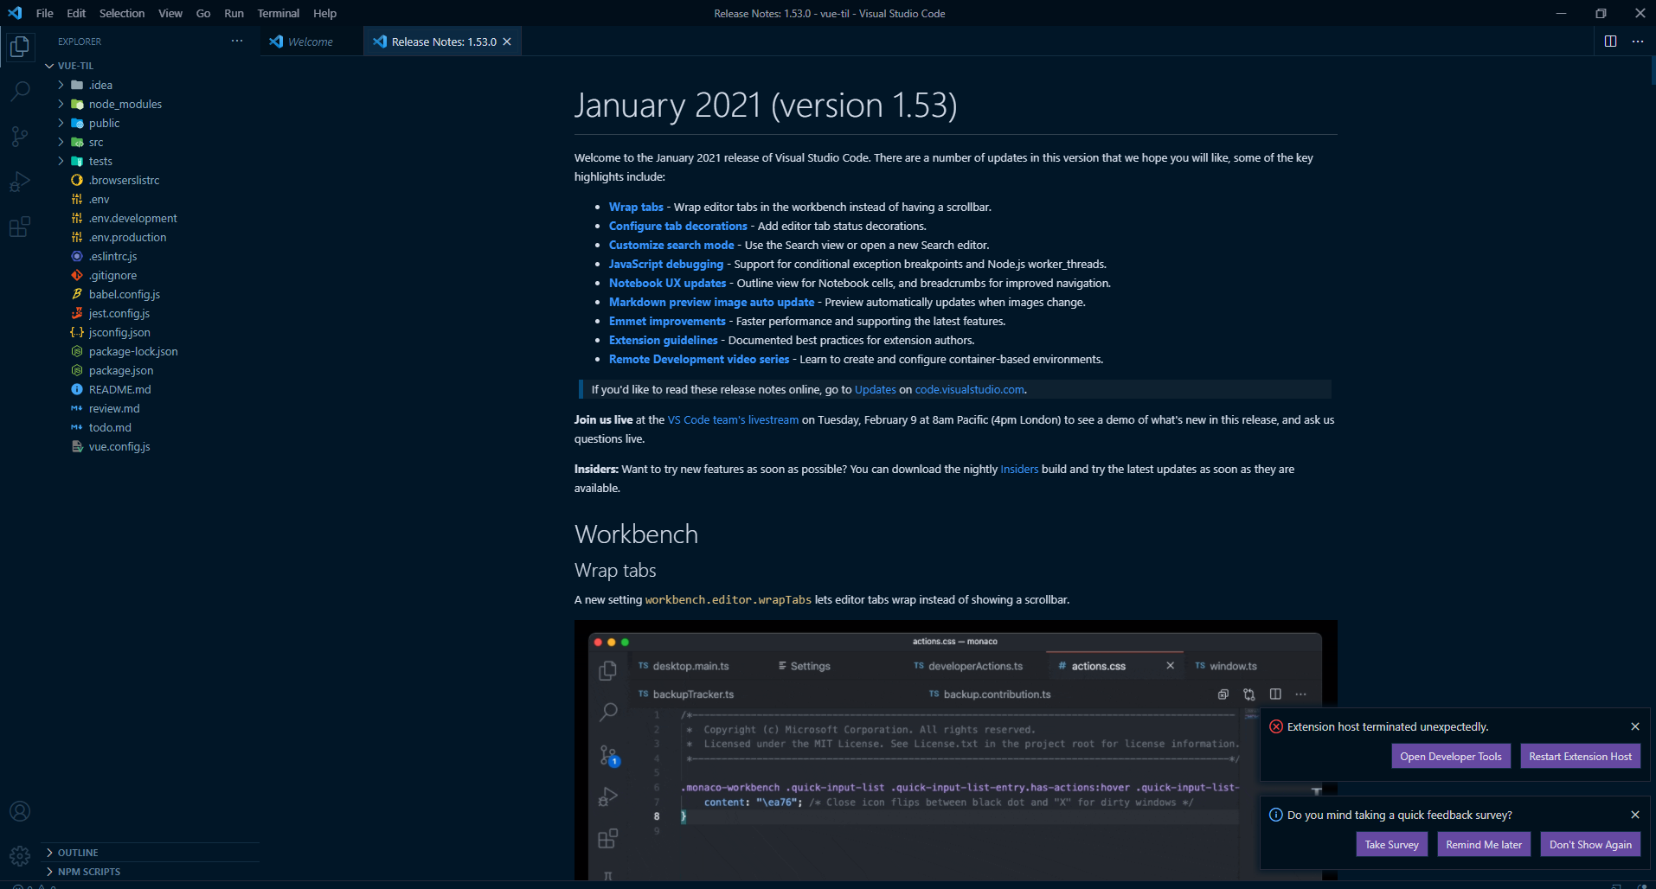The width and height of the screenshot is (1656, 889).
Task: Open the File menu
Action: pyautogui.click(x=45, y=13)
